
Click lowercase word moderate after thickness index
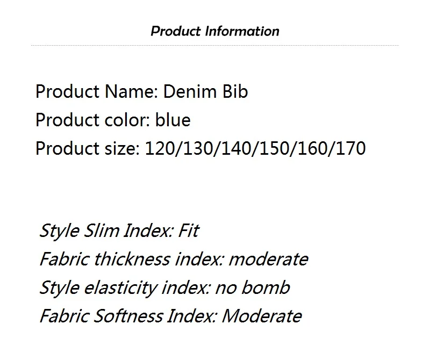point(268,259)
